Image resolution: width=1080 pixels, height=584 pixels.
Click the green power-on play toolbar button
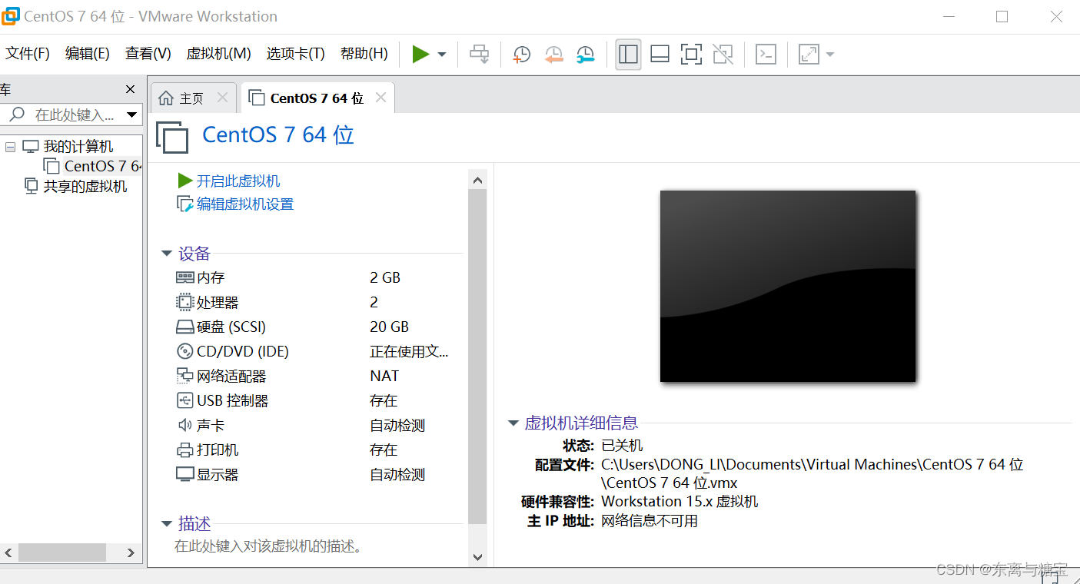[420, 54]
